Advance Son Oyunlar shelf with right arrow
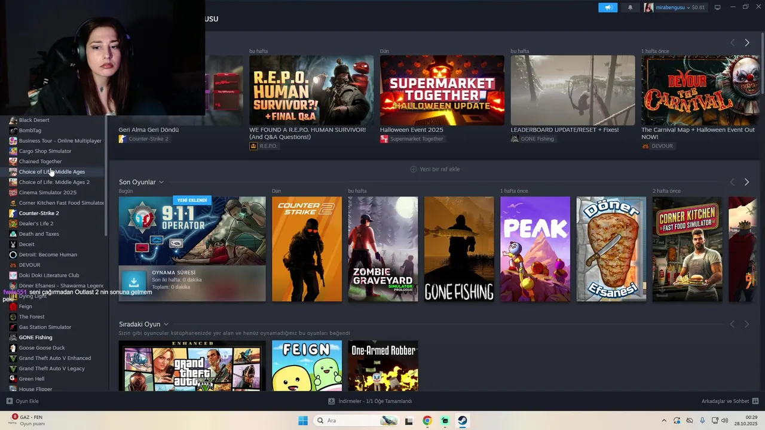765x430 pixels. point(746,182)
